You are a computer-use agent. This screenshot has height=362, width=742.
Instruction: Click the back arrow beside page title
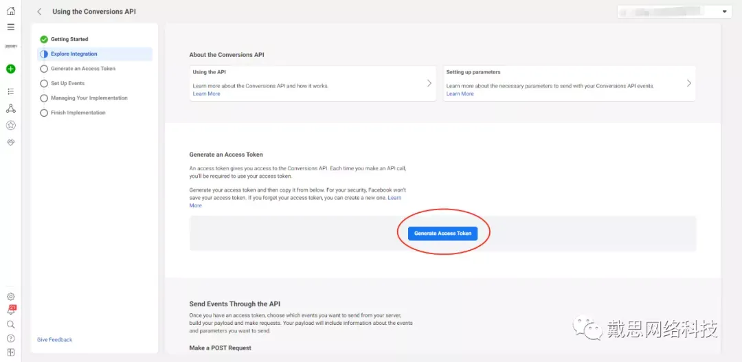point(39,12)
